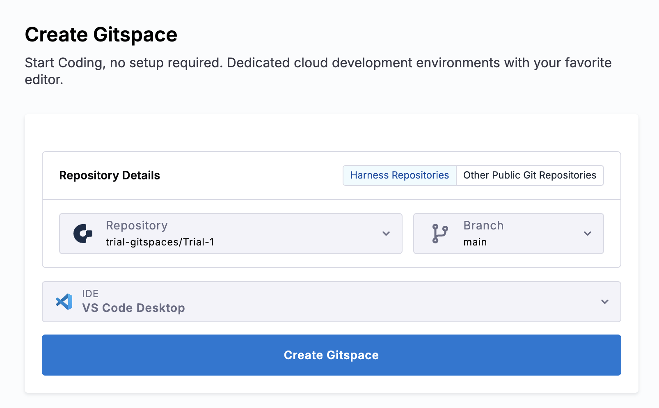The image size is (659, 408).
Task: Expand the IDE selector chevron
Action: (x=604, y=302)
